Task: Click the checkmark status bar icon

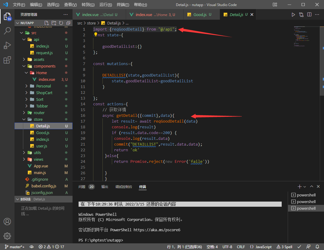Action: click(299, 247)
